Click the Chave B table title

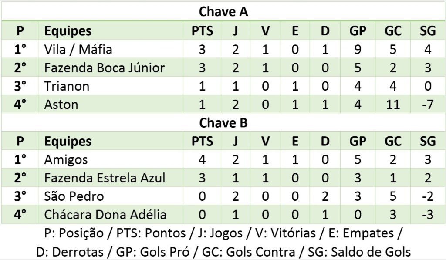(223, 123)
